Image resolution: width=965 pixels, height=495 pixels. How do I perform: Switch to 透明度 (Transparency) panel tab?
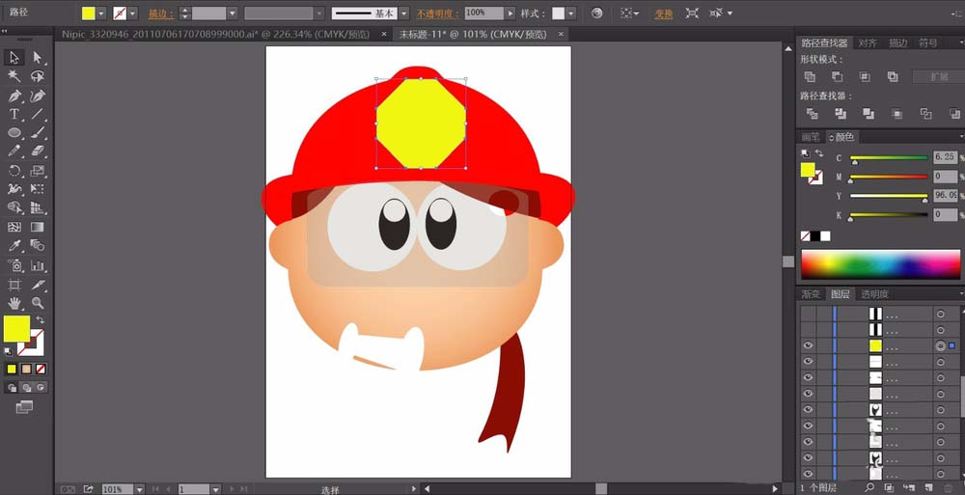(x=874, y=294)
